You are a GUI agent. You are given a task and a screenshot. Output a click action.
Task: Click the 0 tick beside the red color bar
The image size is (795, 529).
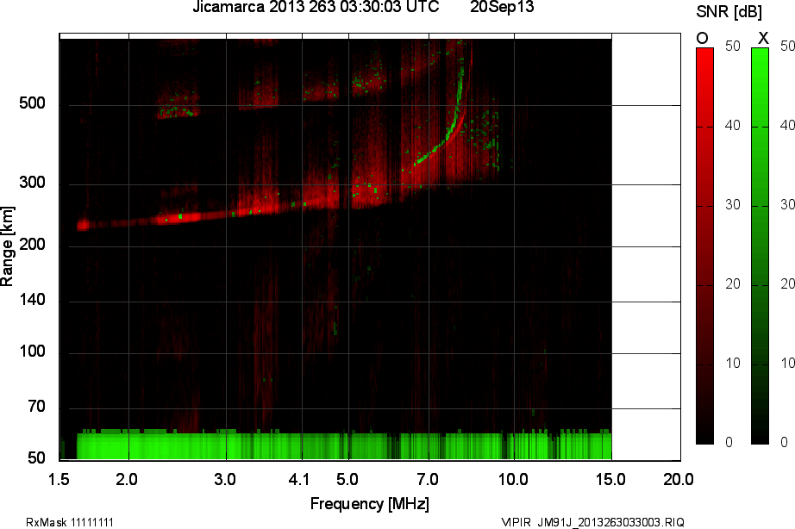[x=729, y=442]
